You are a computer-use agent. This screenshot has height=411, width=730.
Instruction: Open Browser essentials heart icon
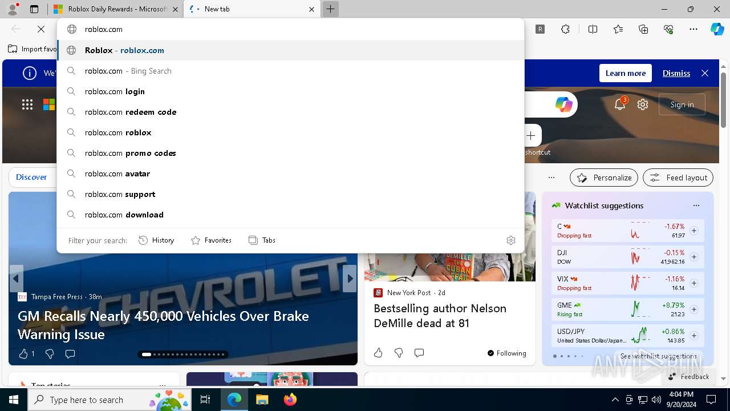point(668,29)
